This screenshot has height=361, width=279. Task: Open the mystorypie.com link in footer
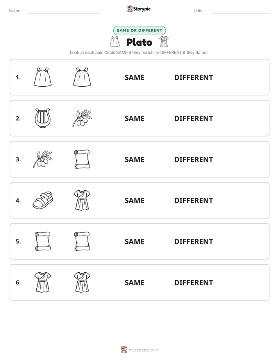pos(143,350)
